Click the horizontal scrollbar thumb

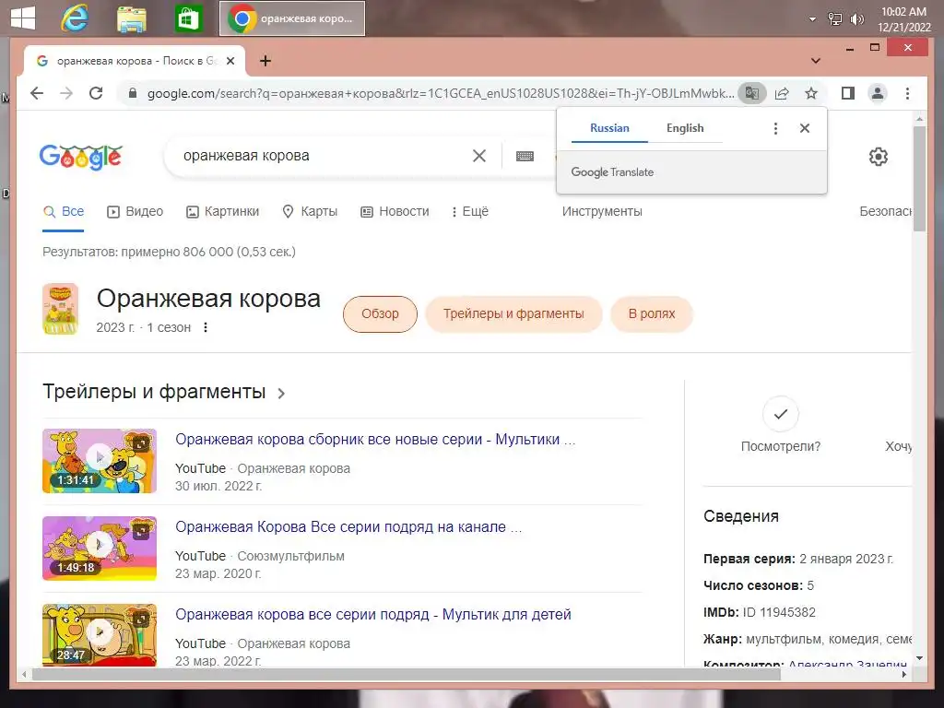point(407,675)
